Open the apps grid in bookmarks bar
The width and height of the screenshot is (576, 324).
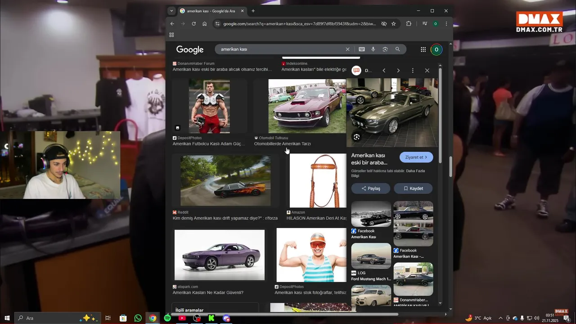coord(171,35)
